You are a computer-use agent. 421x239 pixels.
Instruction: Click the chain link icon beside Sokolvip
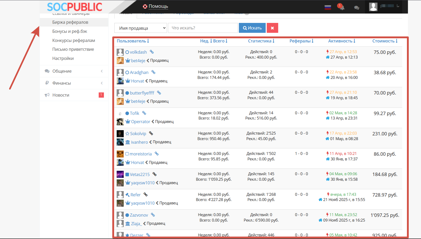(x=151, y=133)
